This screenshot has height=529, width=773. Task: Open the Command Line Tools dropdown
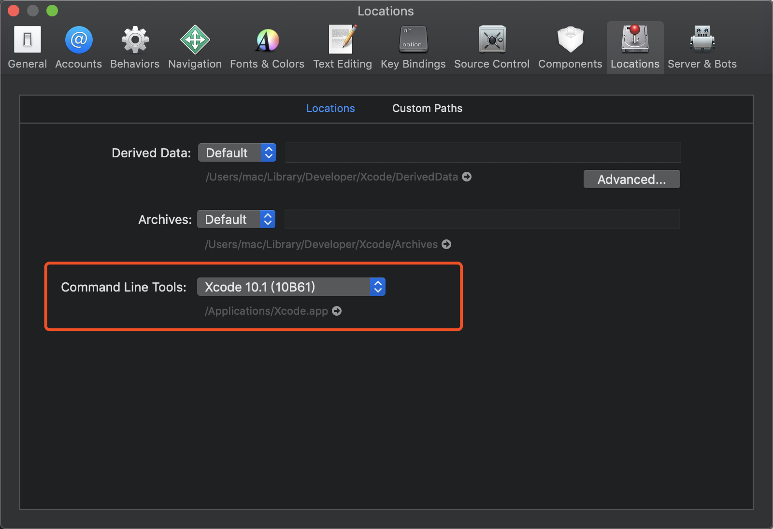click(291, 287)
